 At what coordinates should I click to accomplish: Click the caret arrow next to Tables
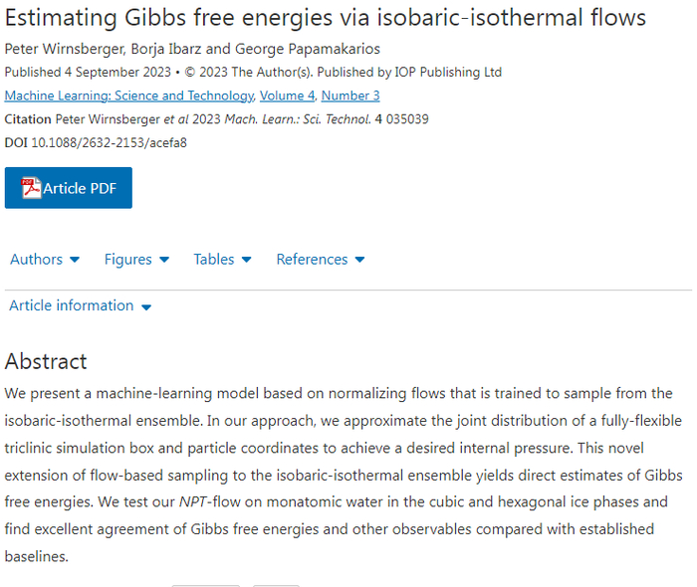[246, 260]
